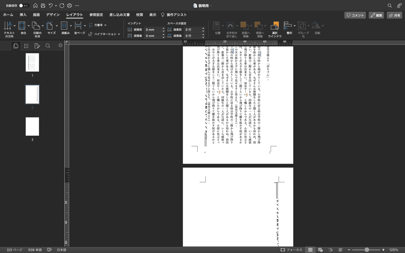Image resolution: width=405 pixels, height=253 pixels.
Task: Open the more options ellipsis in title bar
Action: coord(77,6)
